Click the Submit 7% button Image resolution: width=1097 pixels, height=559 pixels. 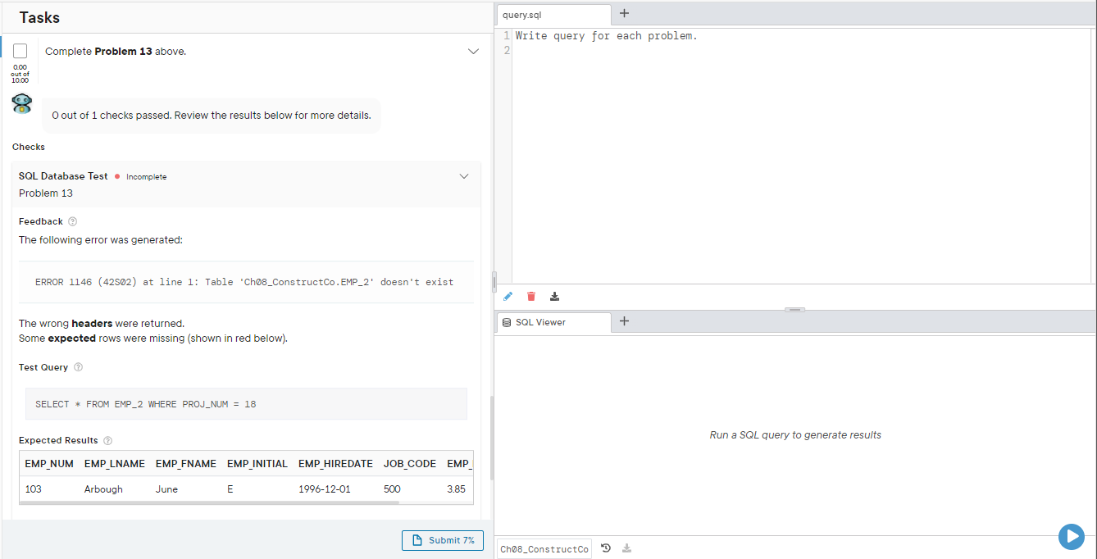coord(443,540)
